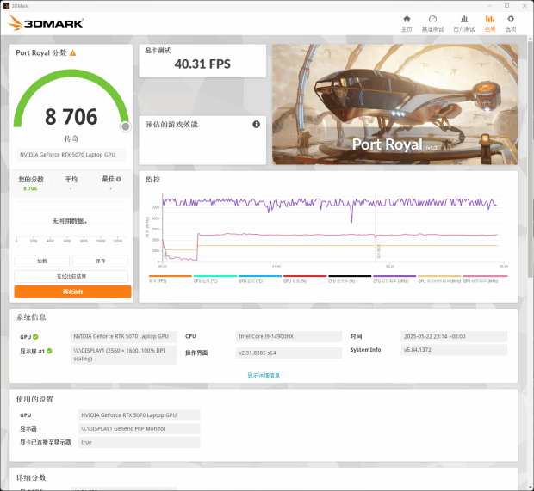Click the NVIDIA GeForce RTX 5070 Laptop GPU label under score
This screenshot has width=534, height=491.
coord(71,155)
